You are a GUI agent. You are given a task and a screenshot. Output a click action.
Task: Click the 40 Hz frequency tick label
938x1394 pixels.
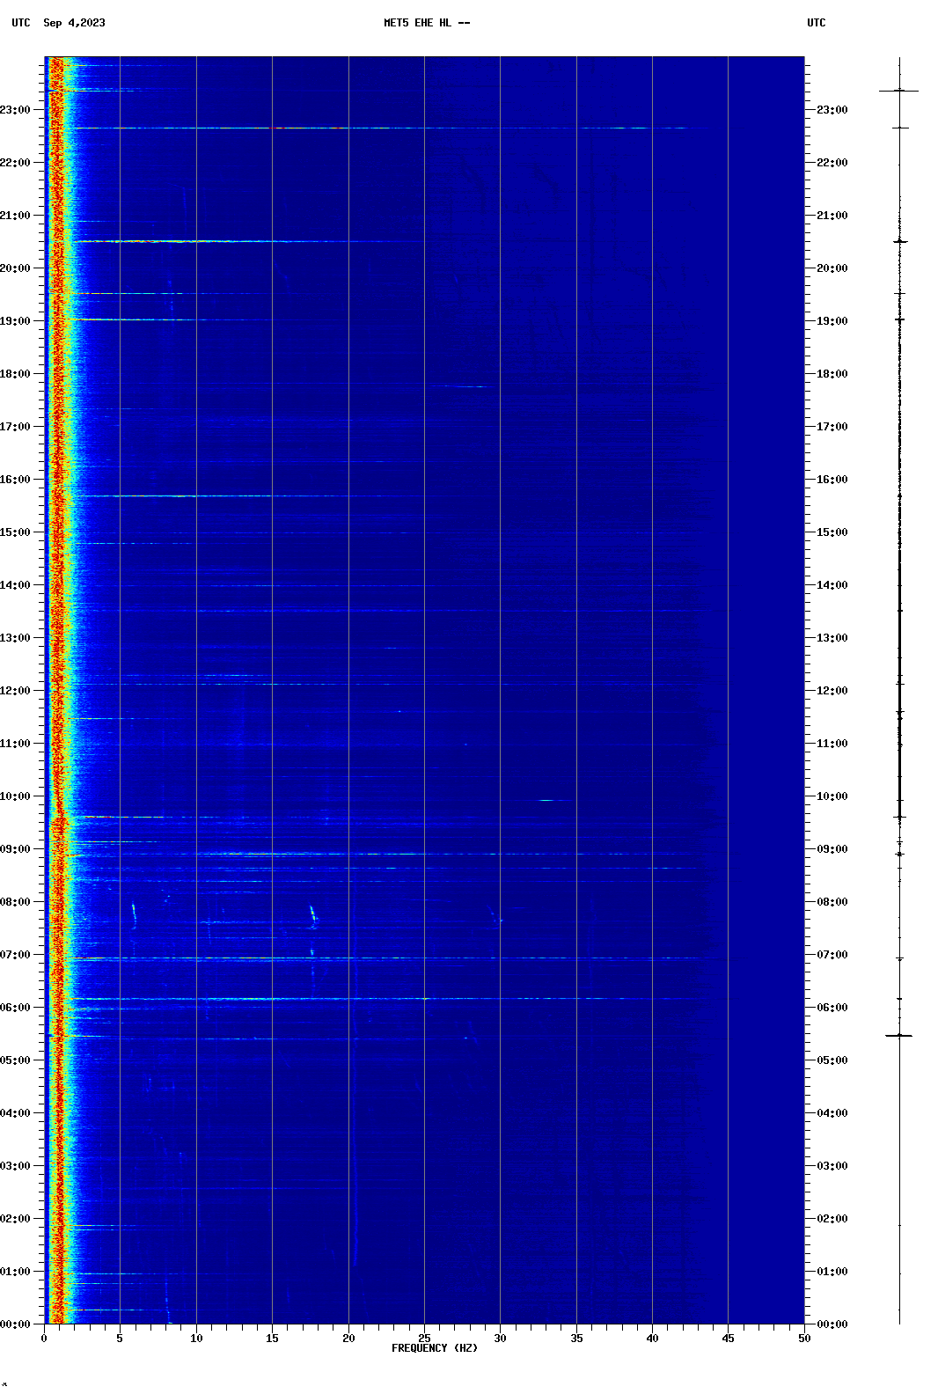(x=652, y=1339)
